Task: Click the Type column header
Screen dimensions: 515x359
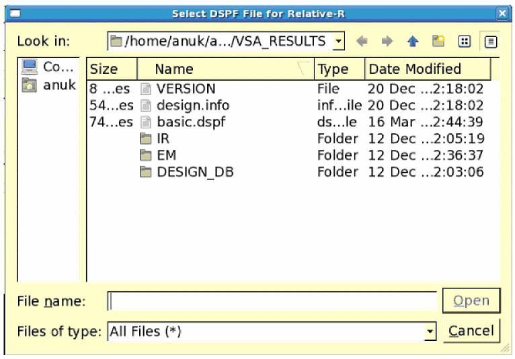Action: (340, 69)
